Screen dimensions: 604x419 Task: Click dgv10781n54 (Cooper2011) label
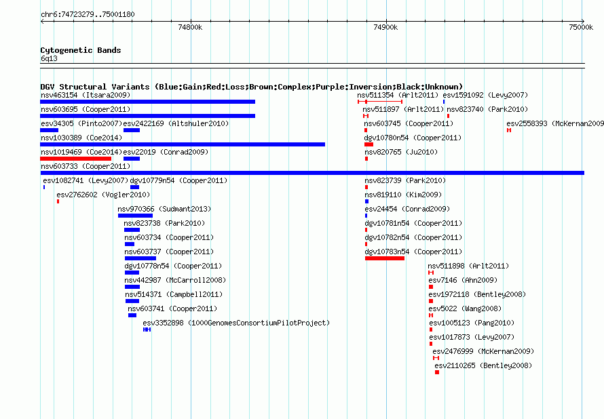point(413,223)
